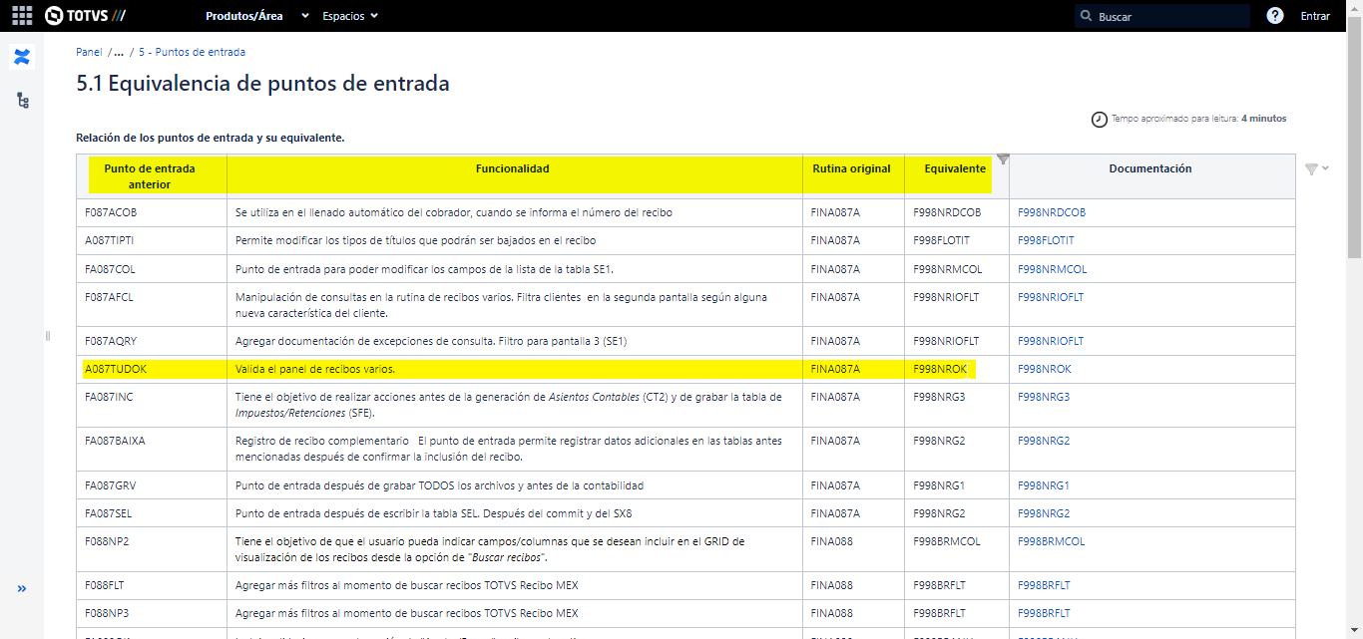Open the help question mark icon
The width and height of the screenshot is (1363, 639).
point(1275,16)
